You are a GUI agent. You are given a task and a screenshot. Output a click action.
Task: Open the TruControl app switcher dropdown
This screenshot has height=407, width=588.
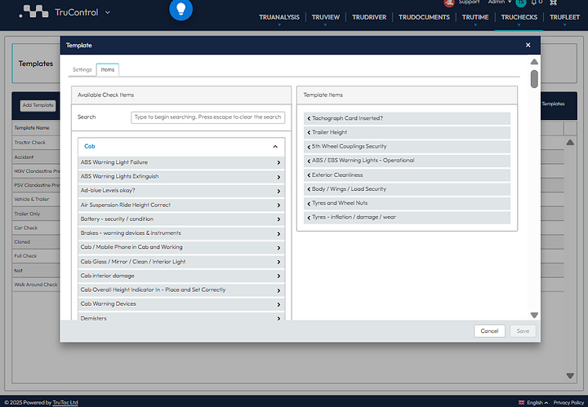[x=108, y=12]
